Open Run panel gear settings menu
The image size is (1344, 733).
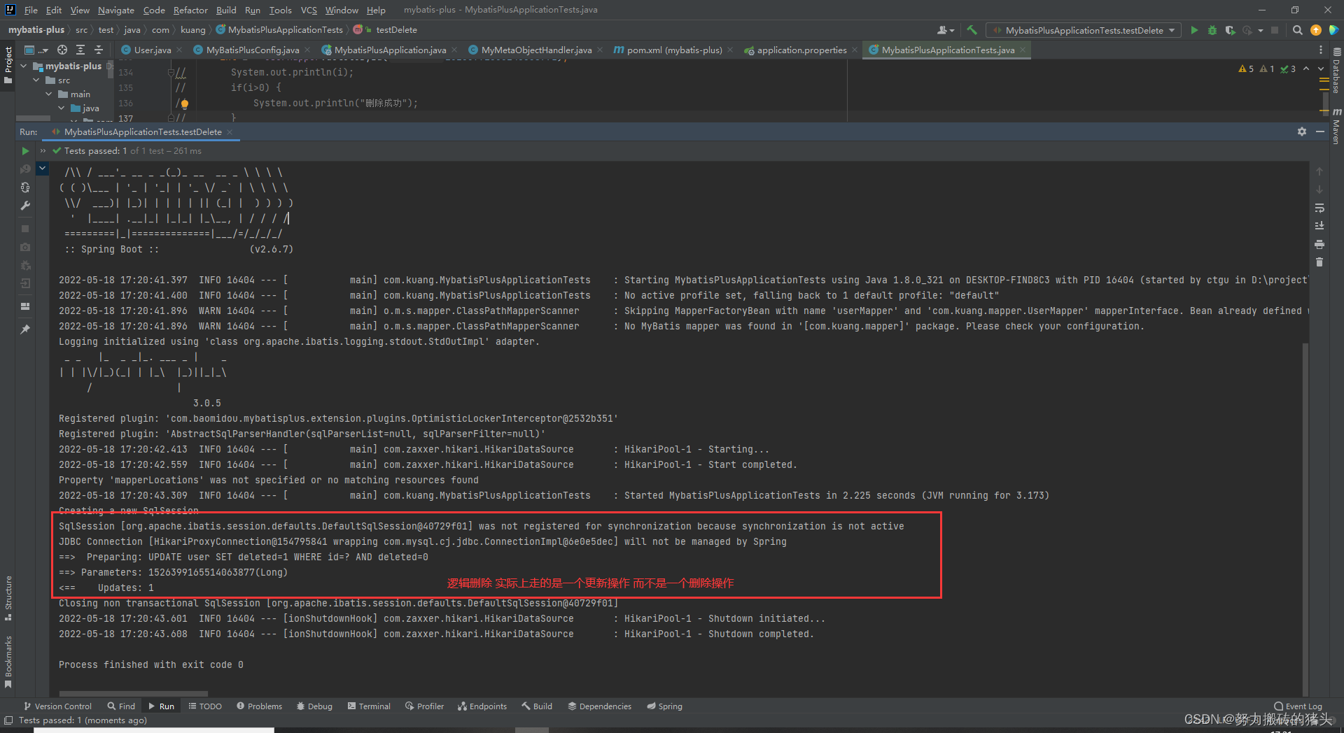pos(1302,131)
